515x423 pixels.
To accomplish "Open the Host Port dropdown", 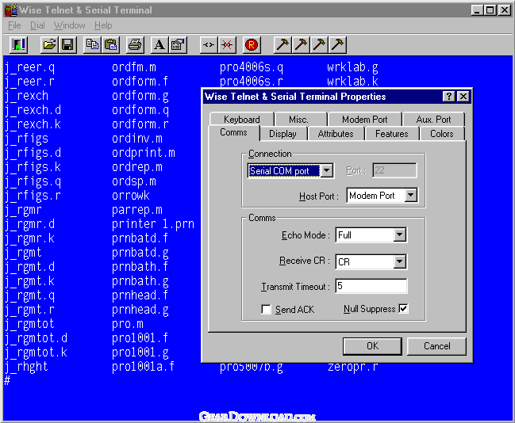I will click(x=410, y=195).
